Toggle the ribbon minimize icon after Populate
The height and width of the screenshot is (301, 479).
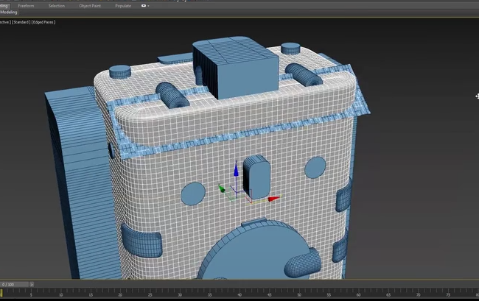click(143, 5)
